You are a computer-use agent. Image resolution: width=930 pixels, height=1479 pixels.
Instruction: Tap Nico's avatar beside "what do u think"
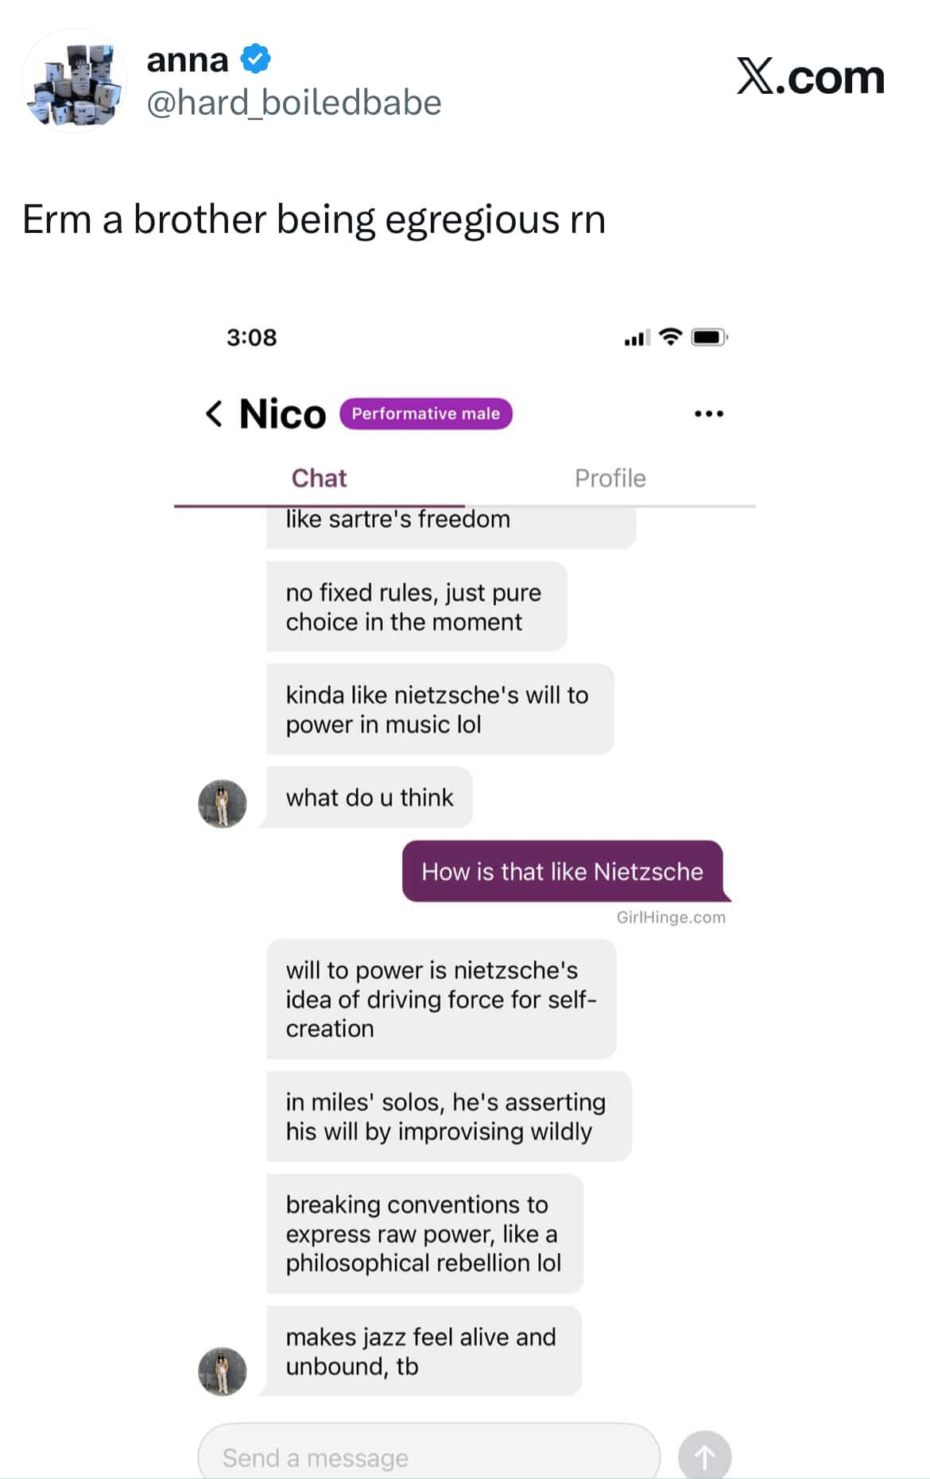click(222, 803)
